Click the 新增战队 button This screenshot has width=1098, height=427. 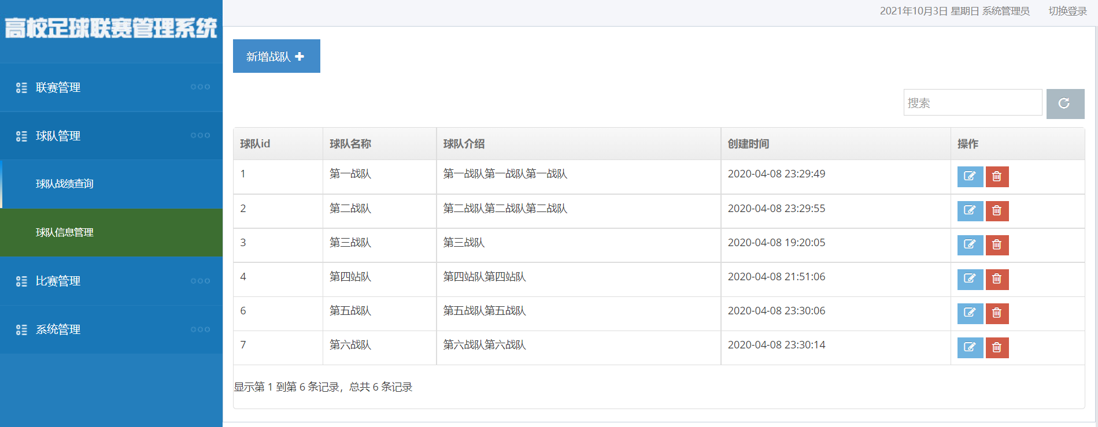click(276, 56)
